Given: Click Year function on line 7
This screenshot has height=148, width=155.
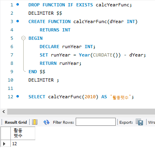Looking at the screenshot, I should tap(85, 55).
